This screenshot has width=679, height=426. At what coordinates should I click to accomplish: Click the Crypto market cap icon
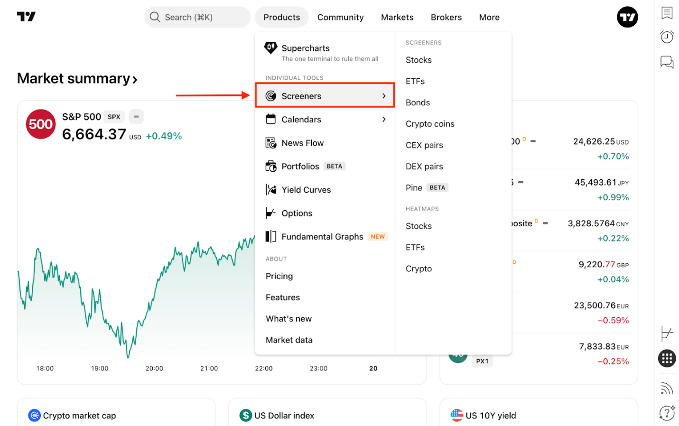[x=34, y=415]
